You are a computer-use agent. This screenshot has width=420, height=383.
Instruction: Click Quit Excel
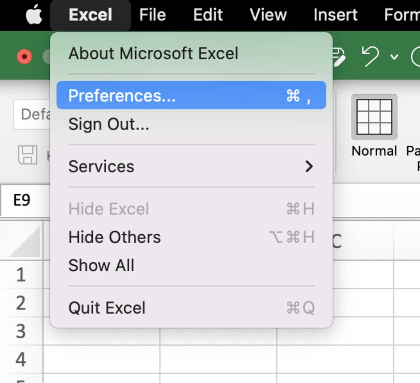click(107, 308)
